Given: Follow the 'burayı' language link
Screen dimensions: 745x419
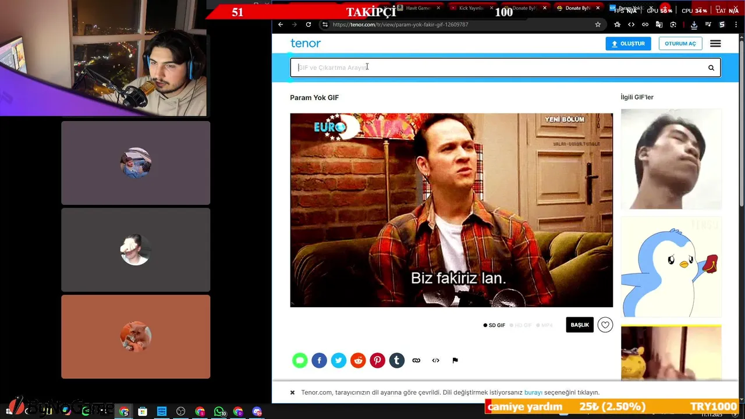Looking at the screenshot, I should click(533, 393).
